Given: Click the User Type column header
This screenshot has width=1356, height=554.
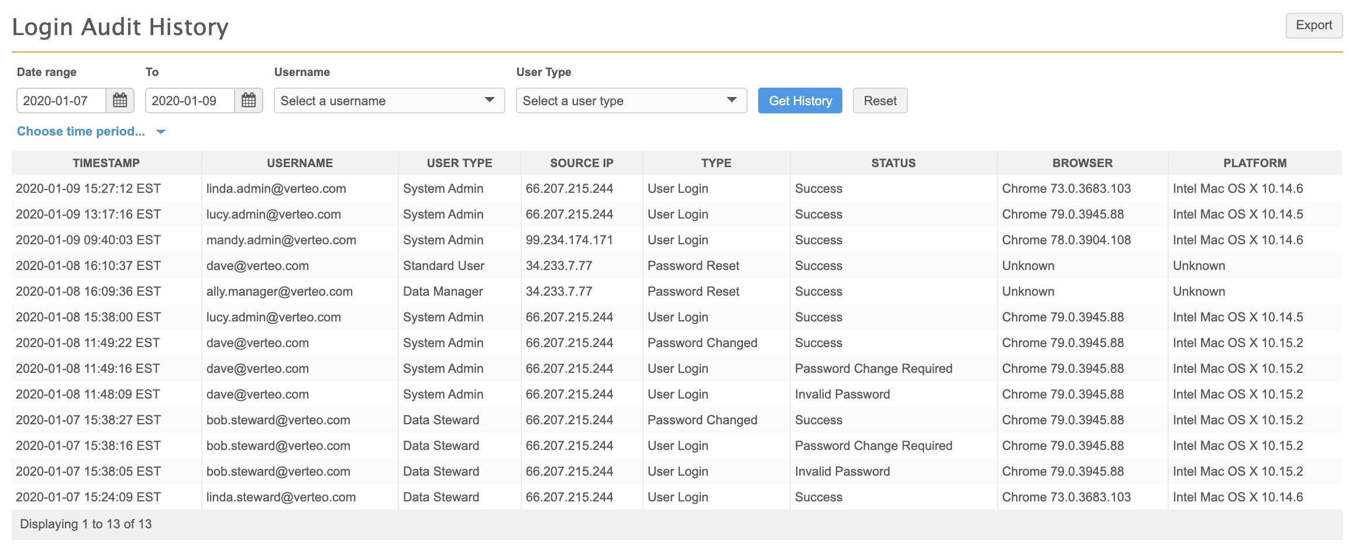Looking at the screenshot, I should click(459, 163).
